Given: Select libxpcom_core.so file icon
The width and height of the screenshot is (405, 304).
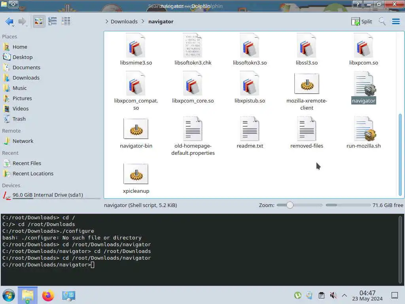Looking at the screenshot, I should [193, 84].
